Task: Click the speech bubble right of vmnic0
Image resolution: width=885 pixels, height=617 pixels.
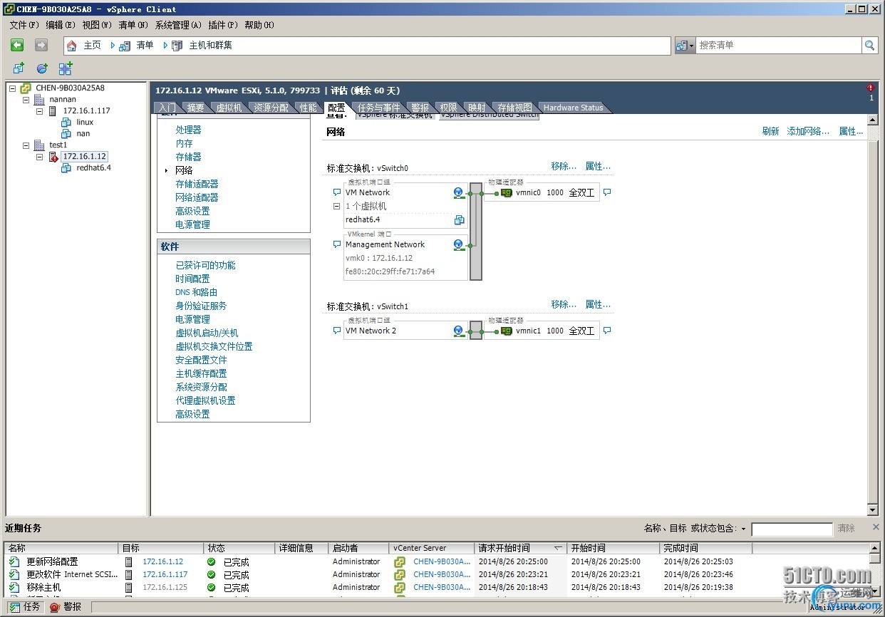Action: point(607,192)
